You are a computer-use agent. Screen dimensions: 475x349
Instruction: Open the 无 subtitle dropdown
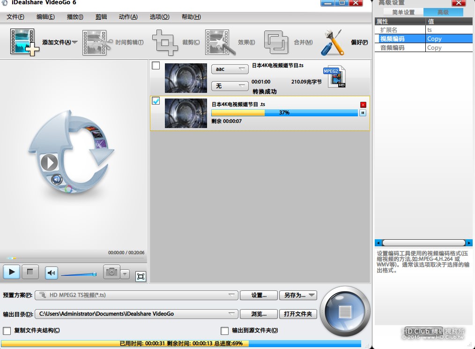pyautogui.click(x=230, y=86)
